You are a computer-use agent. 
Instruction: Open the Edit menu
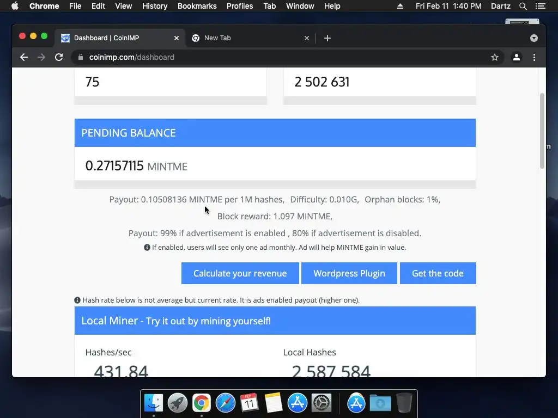[98, 6]
